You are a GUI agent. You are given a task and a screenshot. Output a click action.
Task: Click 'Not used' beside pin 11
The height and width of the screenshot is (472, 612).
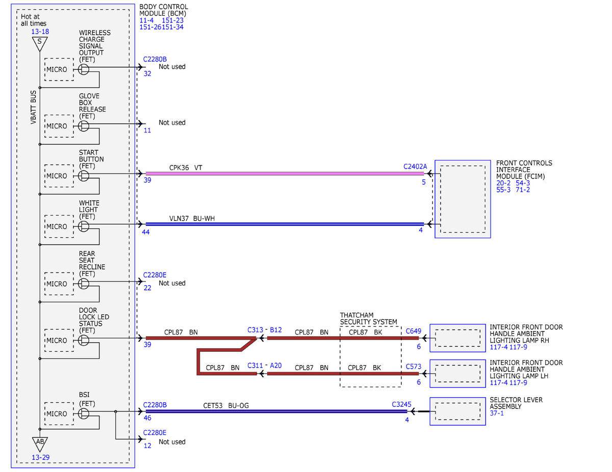(172, 122)
